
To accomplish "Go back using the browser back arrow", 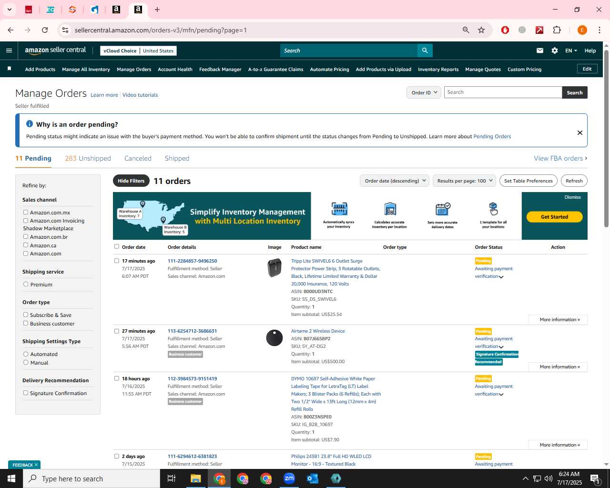I will pyautogui.click(x=10, y=30).
